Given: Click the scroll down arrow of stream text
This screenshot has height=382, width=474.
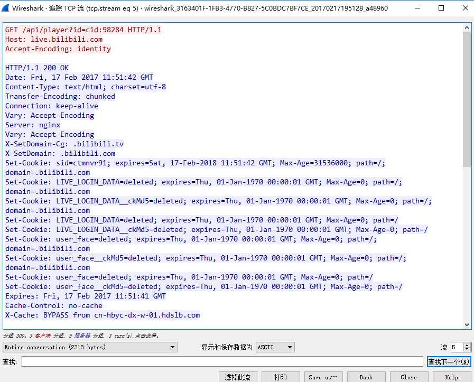Looking at the screenshot, I should click(x=467, y=325).
